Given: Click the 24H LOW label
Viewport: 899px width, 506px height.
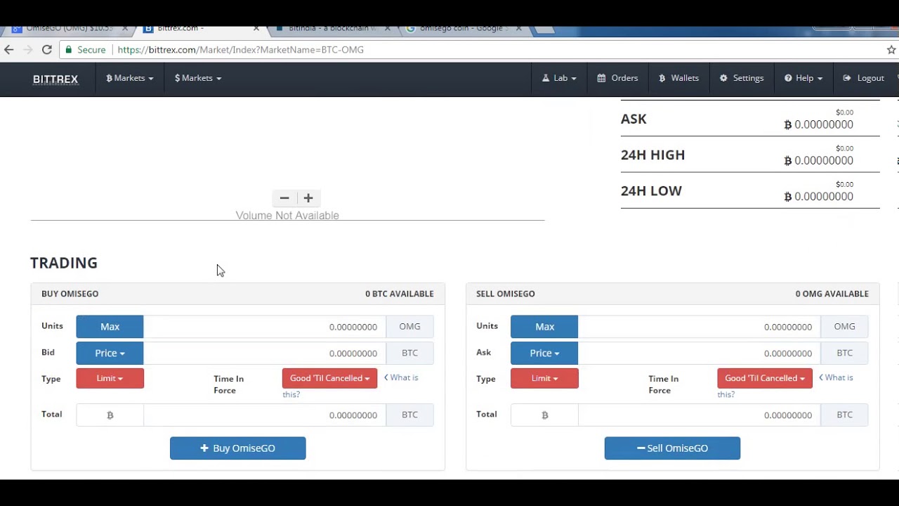Looking at the screenshot, I should click(651, 190).
